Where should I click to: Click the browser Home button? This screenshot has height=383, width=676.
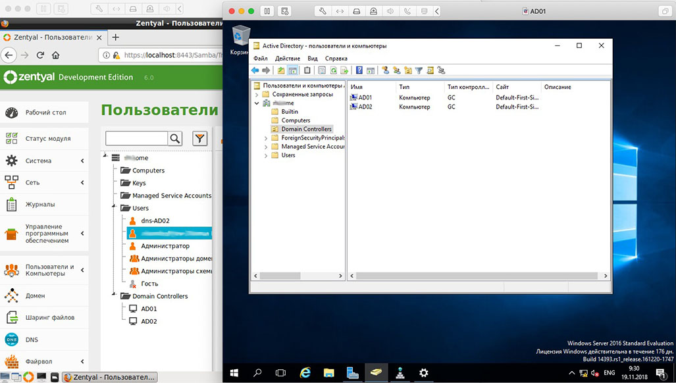pos(55,55)
